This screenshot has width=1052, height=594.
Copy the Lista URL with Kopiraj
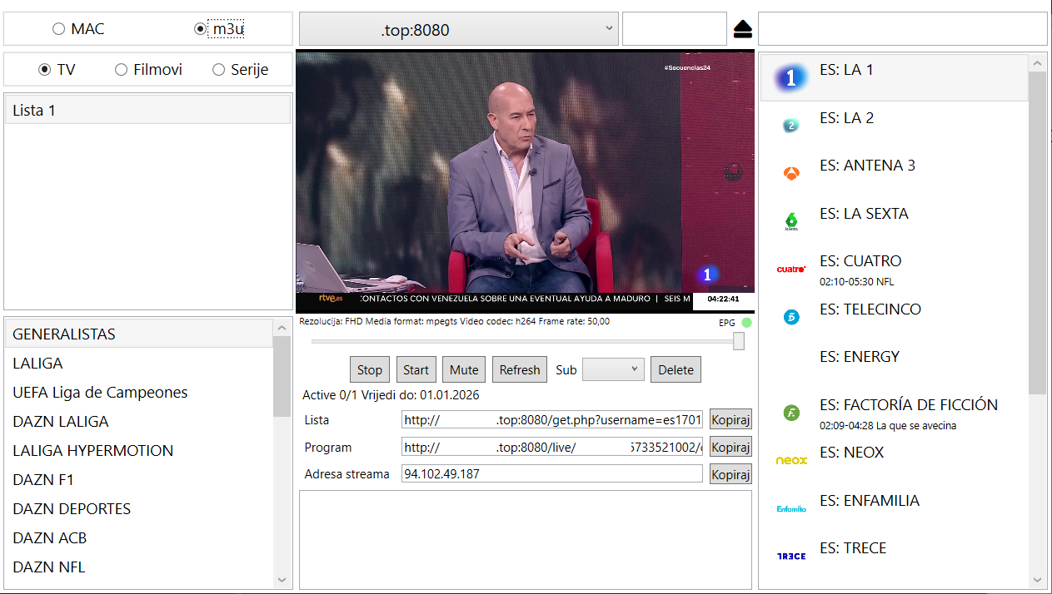[730, 419]
